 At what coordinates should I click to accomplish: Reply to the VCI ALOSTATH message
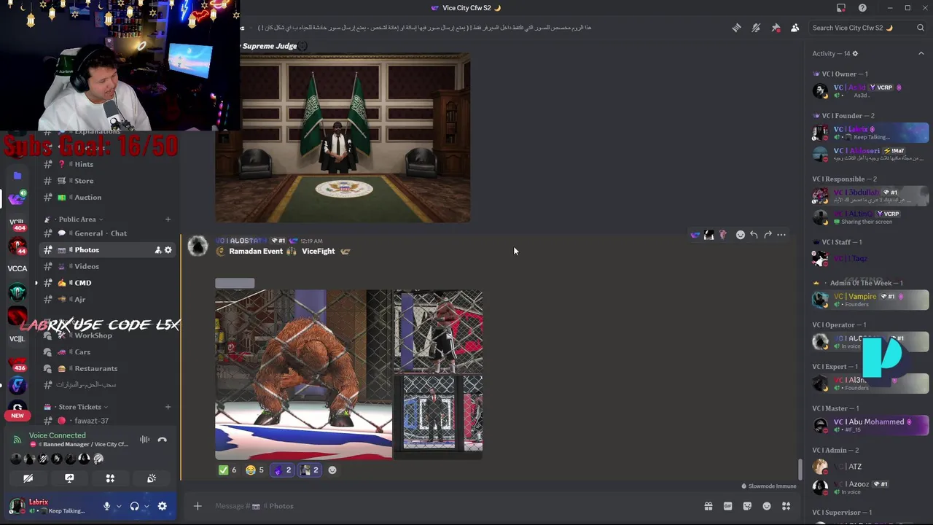[x=754, y=235]
